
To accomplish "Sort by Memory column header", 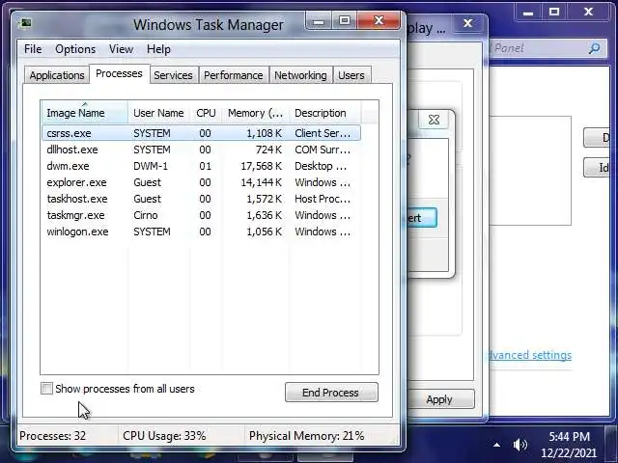I will click(x=255, y=113).
